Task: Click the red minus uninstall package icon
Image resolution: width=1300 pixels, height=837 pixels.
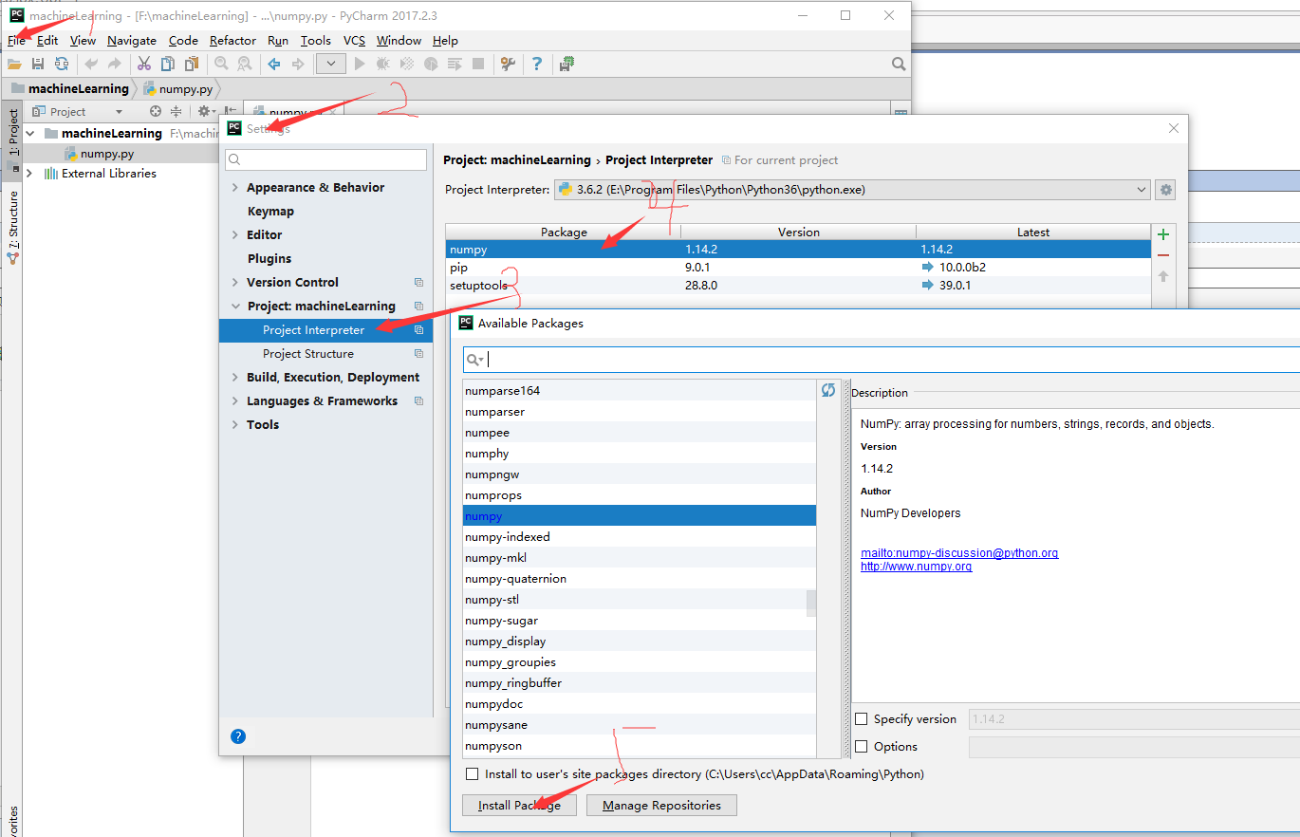Action: point(1163,255)
